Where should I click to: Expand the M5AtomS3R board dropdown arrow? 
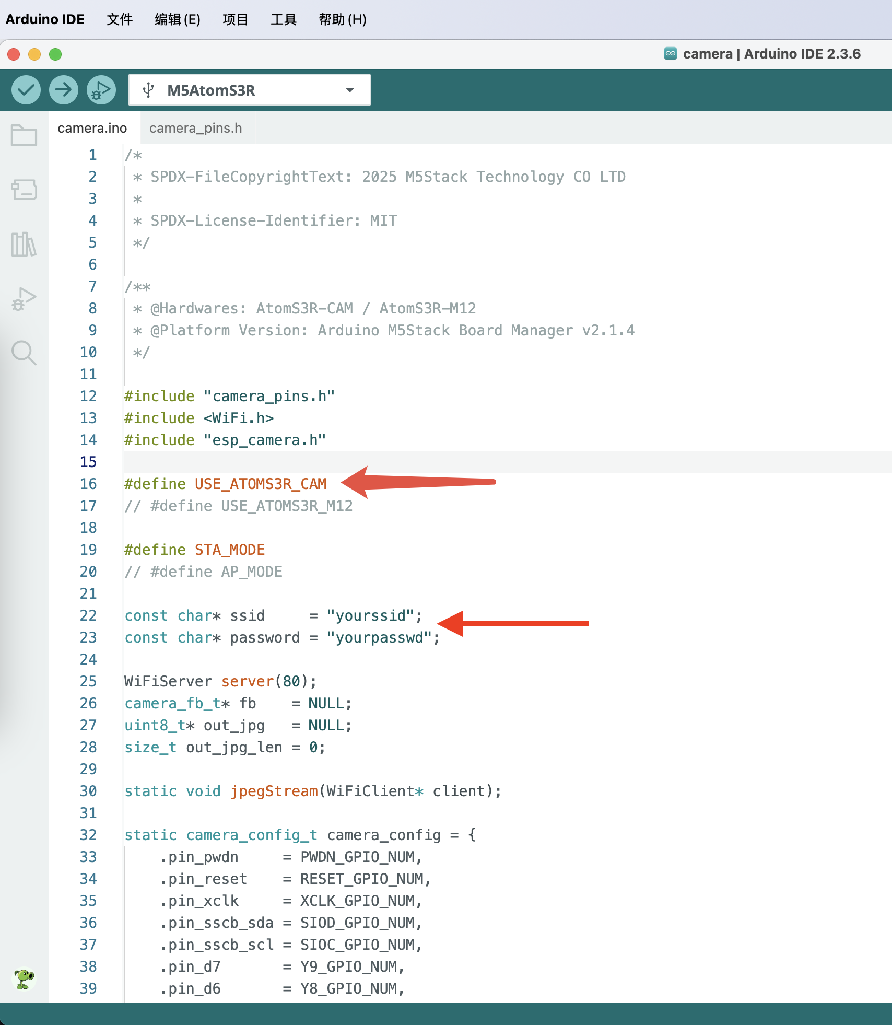[x=350, y=90]
